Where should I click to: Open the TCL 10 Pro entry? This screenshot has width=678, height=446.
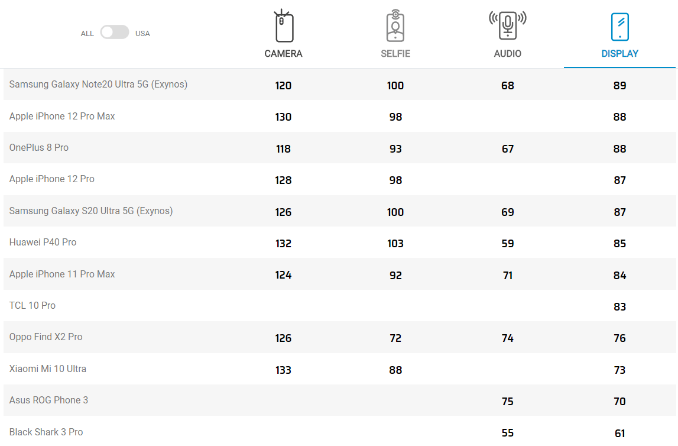33,305
